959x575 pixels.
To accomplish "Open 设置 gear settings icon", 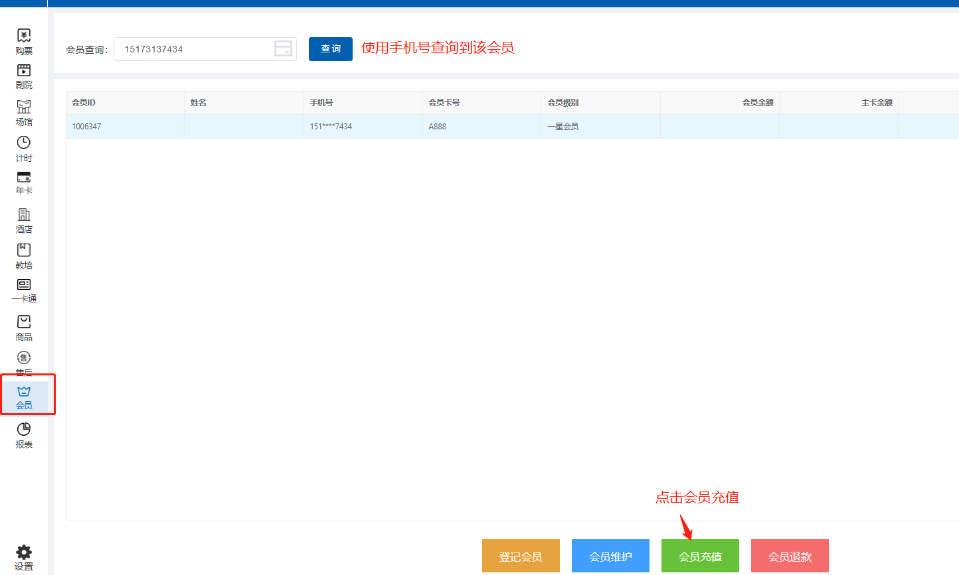I will [x=24, y=552].
